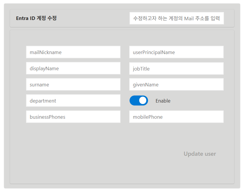Select the department field
Viewport: 243px width, 191px height.
tap(73, 100)
